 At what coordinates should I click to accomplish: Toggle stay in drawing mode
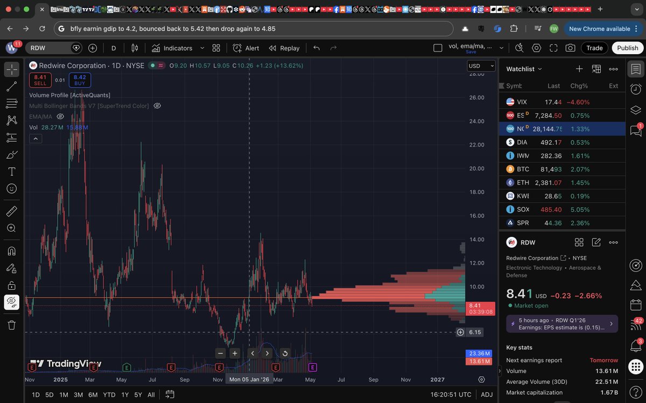11,268
